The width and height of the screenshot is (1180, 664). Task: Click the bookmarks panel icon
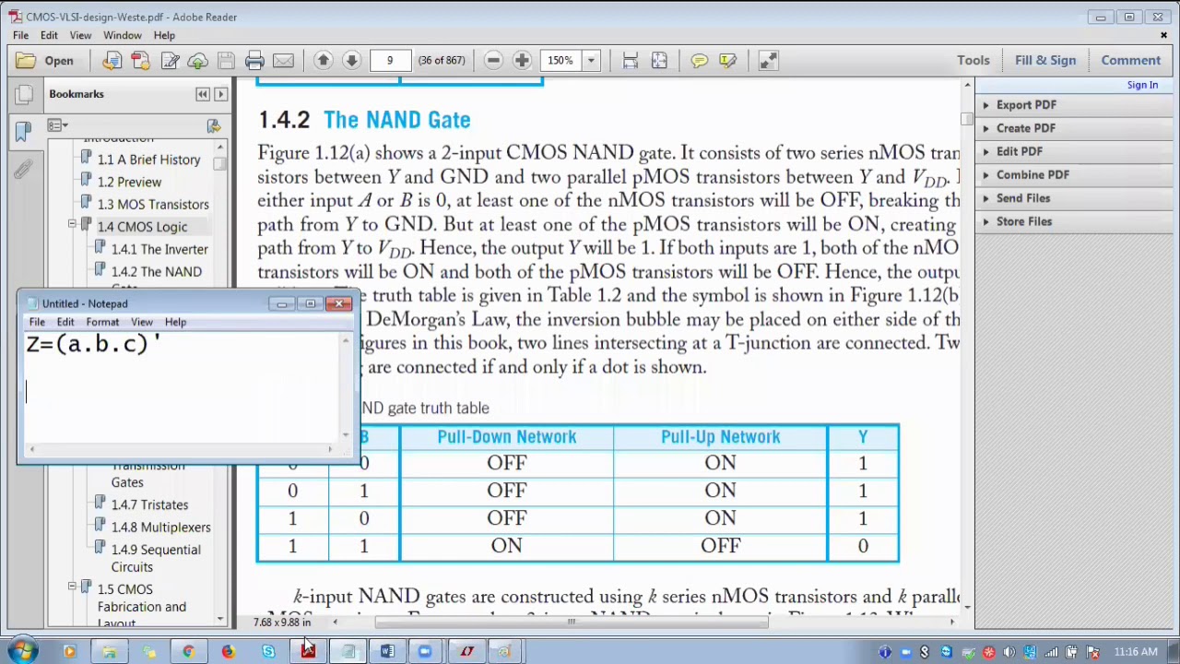point(24,132)
